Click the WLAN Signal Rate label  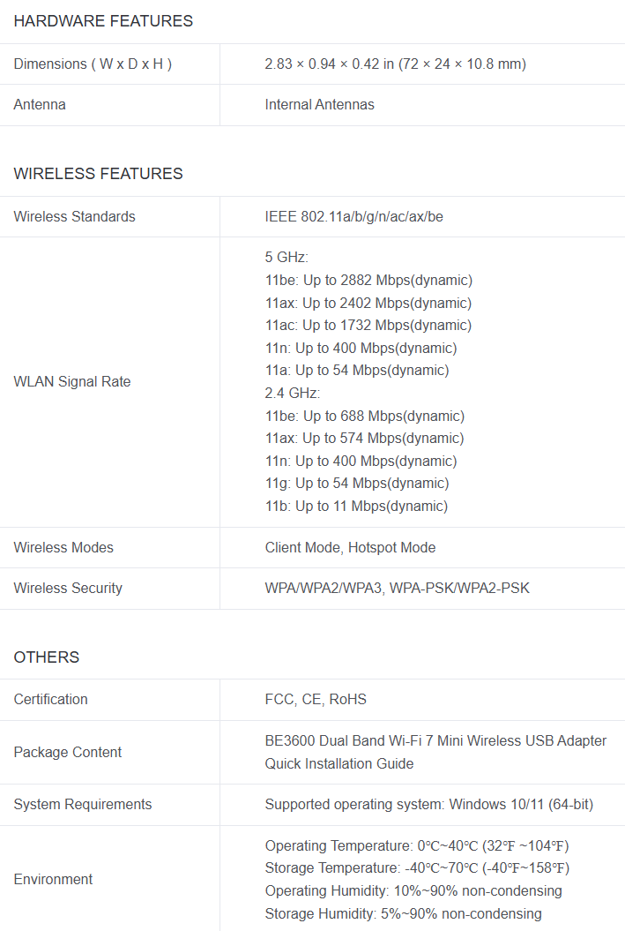[72, 381]
